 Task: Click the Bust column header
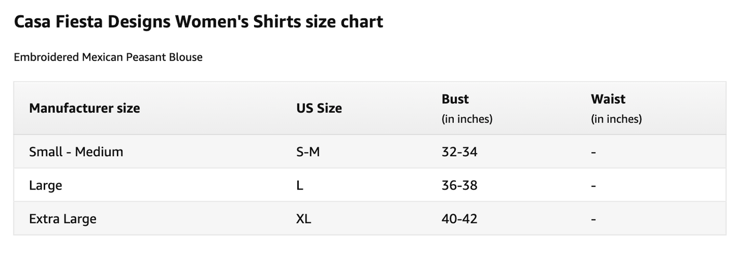455,99
